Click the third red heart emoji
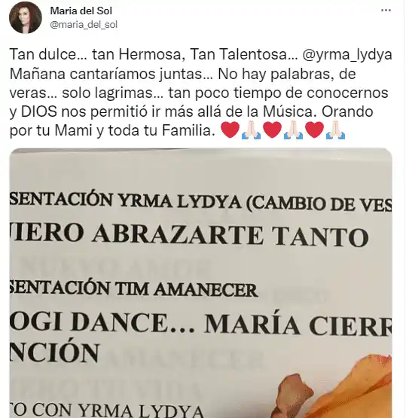Image resolution: width=406 pixels, height=418 pixels. tap(315, 130)
